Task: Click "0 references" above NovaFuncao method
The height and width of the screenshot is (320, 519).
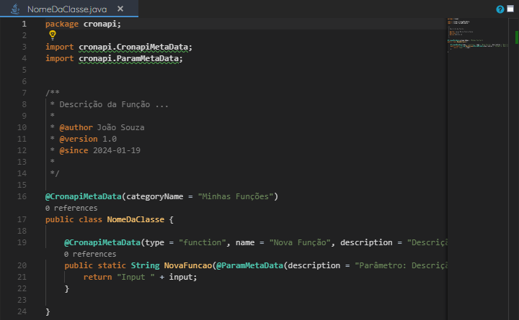Action: (x=90, y=254)
